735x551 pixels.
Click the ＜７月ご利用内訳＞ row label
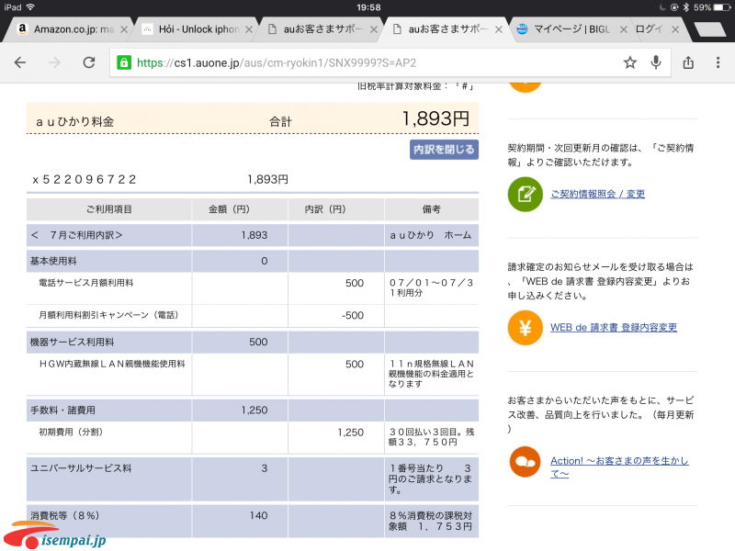pyautogui.click(x=77, y=235)
